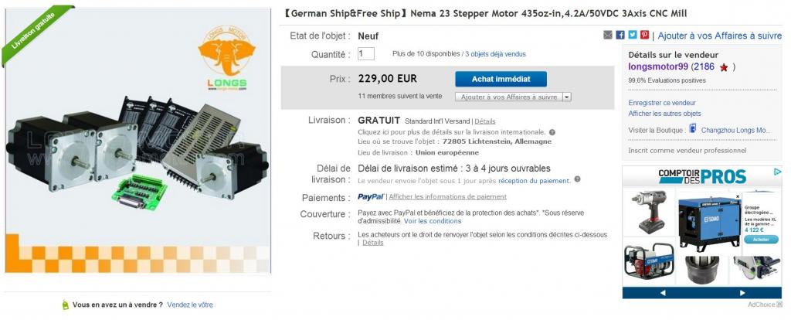Open the 3 objets déjà vendus link
The image size is (791, 320).
pos(495,54)
